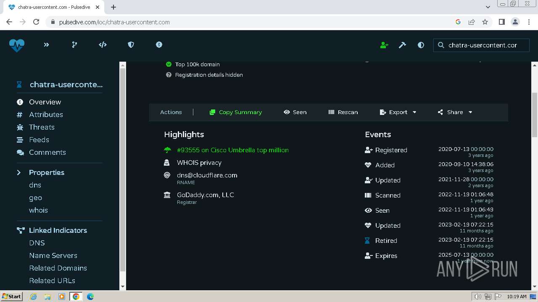The image size is (538, 302).
Task: Click the sidebar panel vertical scrollbar
Action: pos(123,170)
